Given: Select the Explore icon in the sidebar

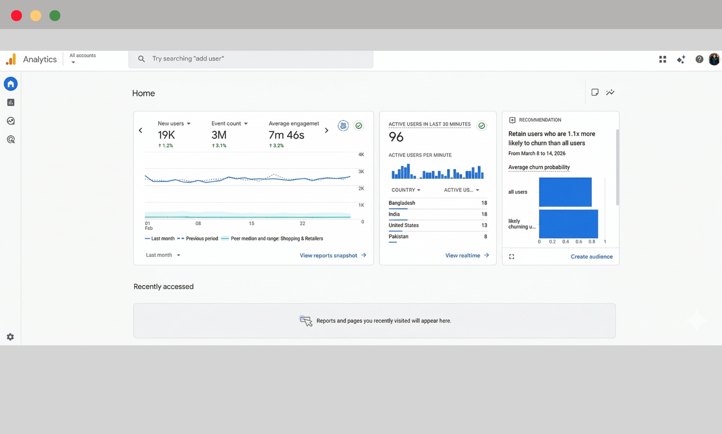Looking at the screenshot, I should [x=11, y=121].
